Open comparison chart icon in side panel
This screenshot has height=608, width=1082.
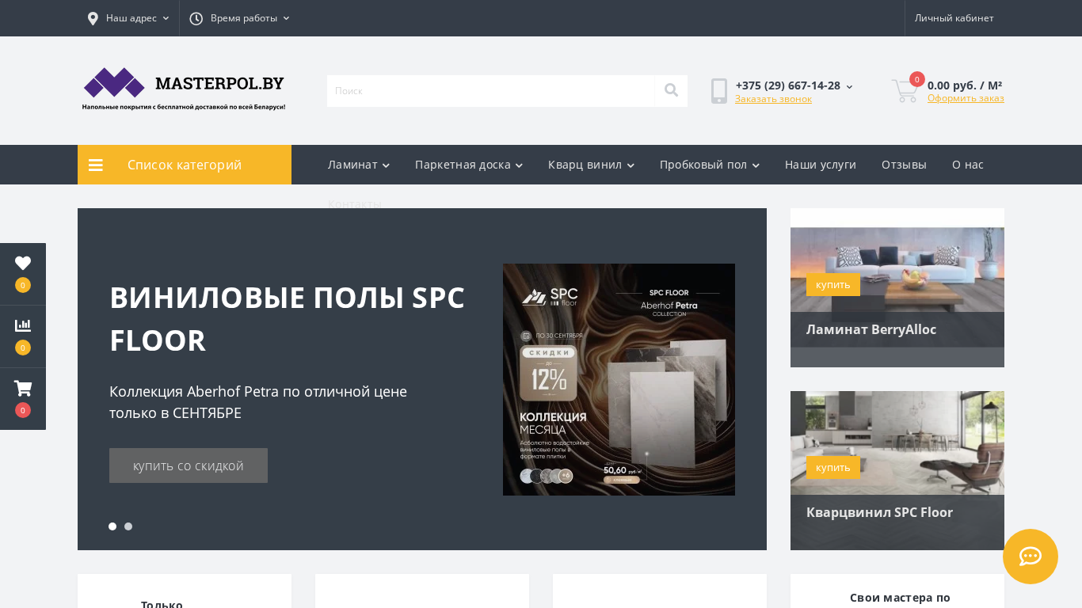point(23,325)
